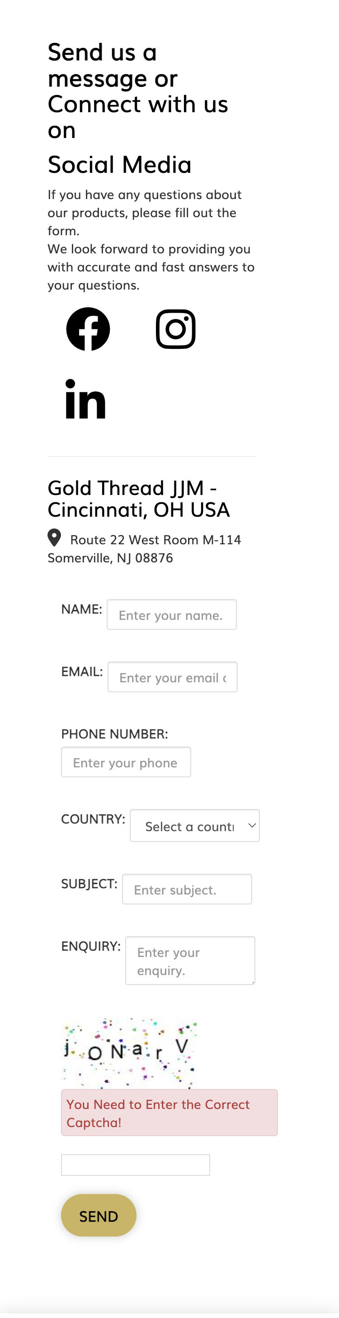Click the captcha image to refresh

[129, 1052]
